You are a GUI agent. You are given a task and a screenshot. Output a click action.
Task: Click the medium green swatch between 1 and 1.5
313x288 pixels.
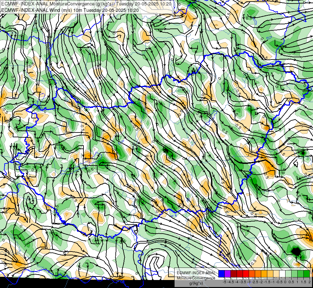pyautogui.click(x=301, y=274)
